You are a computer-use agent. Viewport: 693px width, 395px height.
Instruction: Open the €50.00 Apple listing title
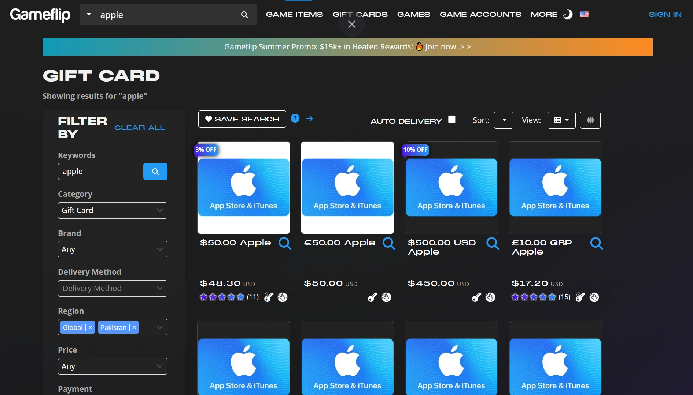coord(339,242)
